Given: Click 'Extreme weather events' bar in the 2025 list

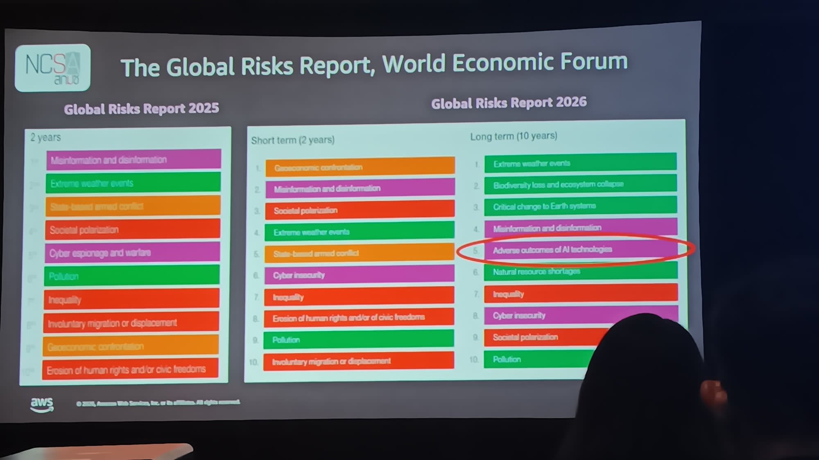Looking at the screenshot, I should click(133, 183).
